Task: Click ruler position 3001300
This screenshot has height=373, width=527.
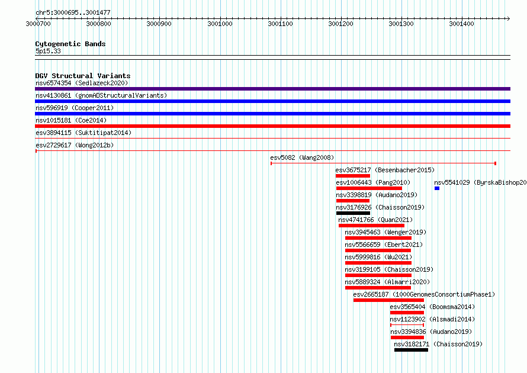Action: point(401,24)
